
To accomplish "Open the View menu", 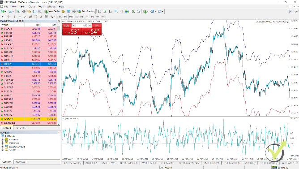I will 14,6.
